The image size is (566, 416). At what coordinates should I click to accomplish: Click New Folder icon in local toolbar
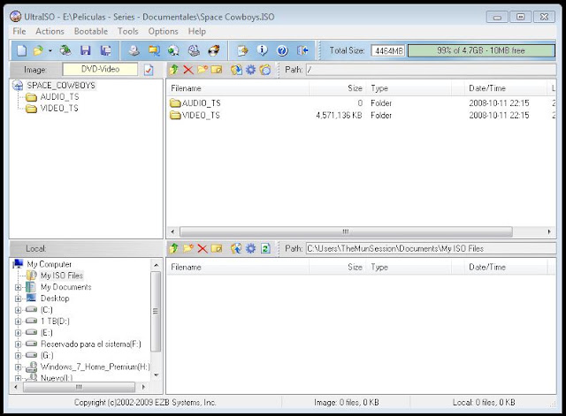pyautogui.click(x=188, y=248)
